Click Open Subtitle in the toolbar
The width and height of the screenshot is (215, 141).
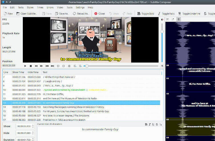27,13
